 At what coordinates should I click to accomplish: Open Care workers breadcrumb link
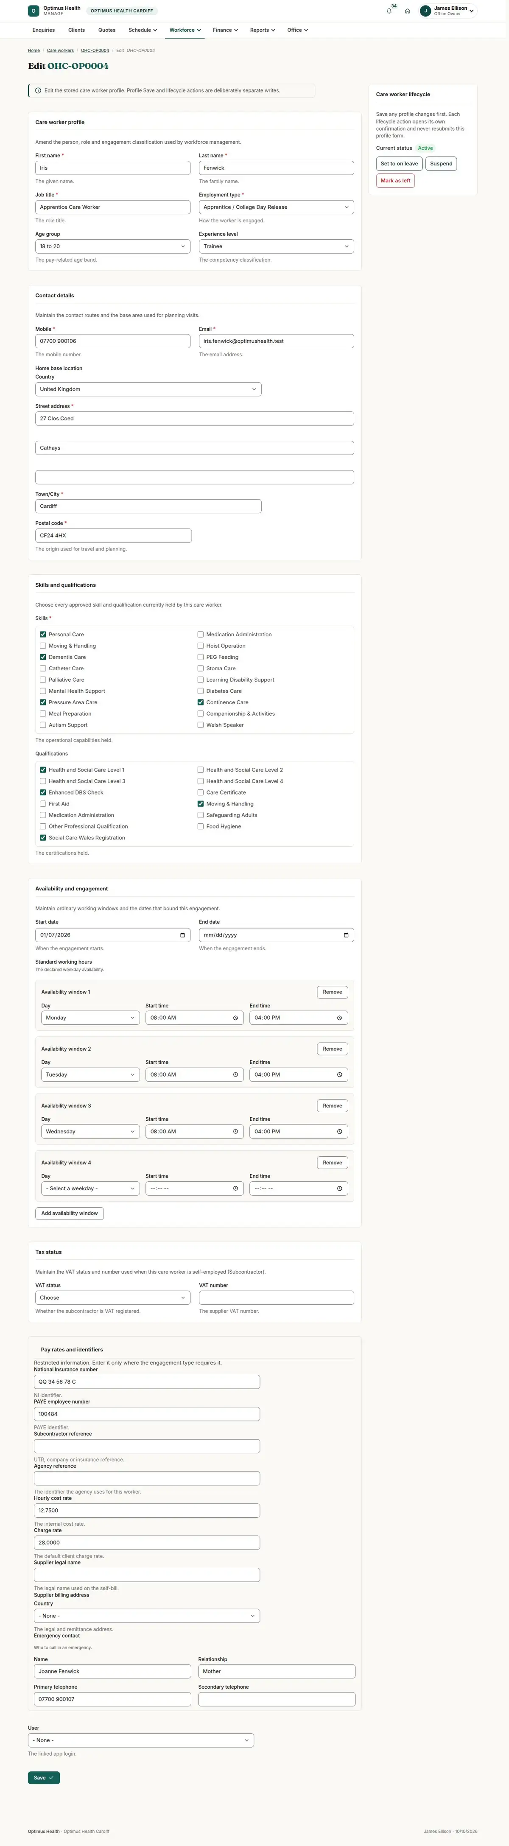(x=60, y=51)
